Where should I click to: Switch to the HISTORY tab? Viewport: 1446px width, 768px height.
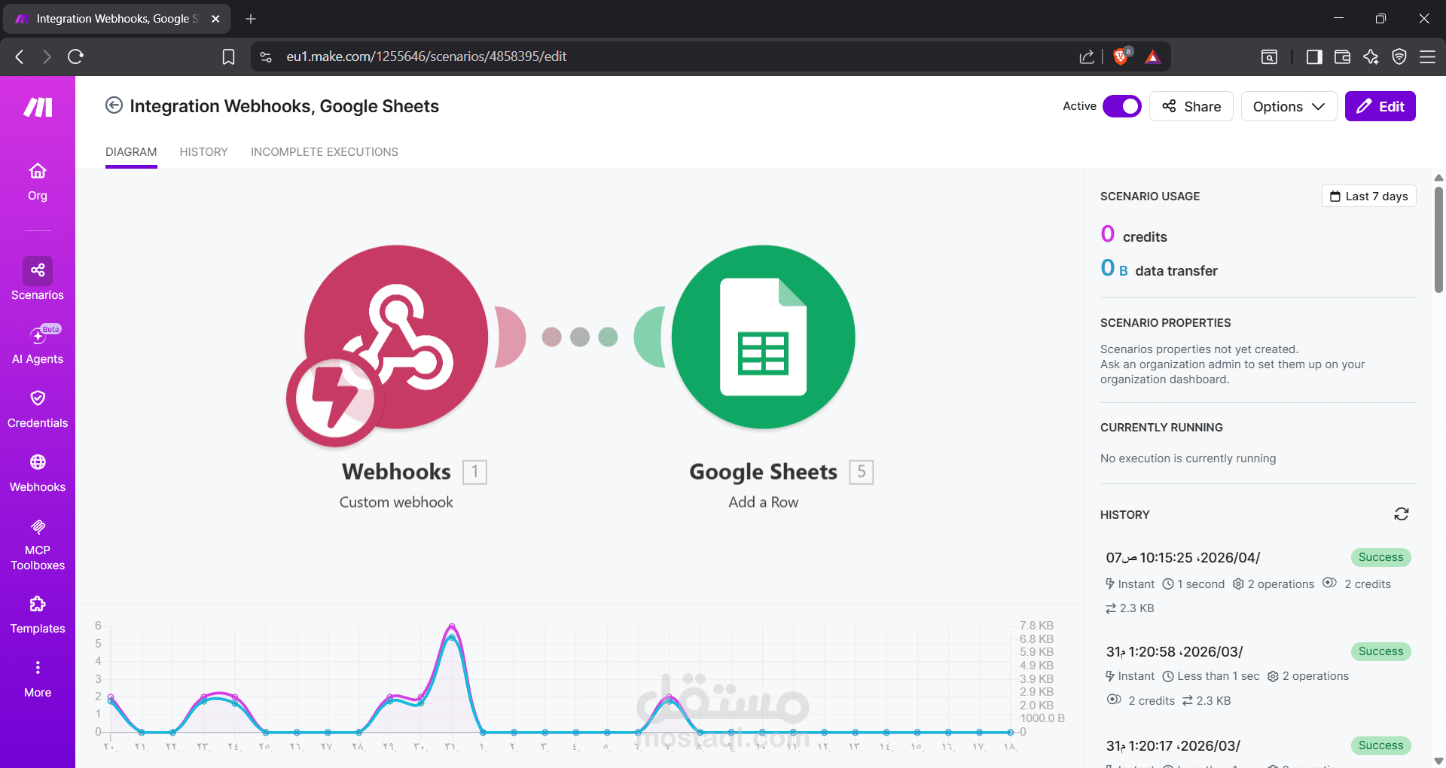(203, 152)
